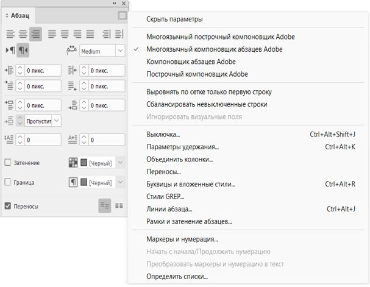Click the left indent value field
This screenshot has width=370, height=287.
pyautogui.click(x=43, y=70)
